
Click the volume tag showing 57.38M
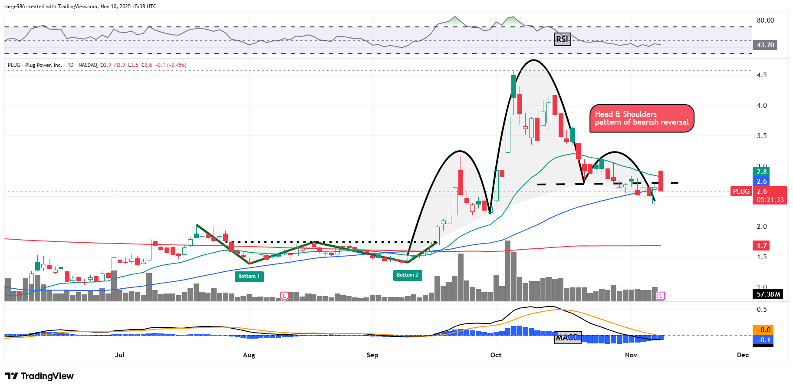(768, 294)
